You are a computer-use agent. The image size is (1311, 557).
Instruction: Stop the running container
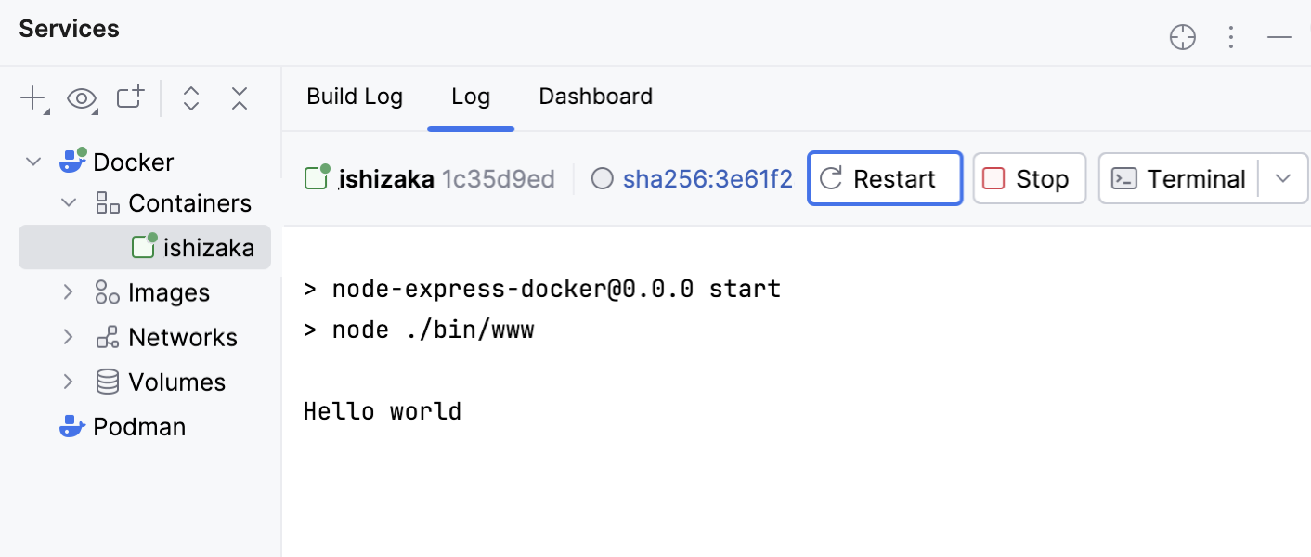tap(1029, 178)
